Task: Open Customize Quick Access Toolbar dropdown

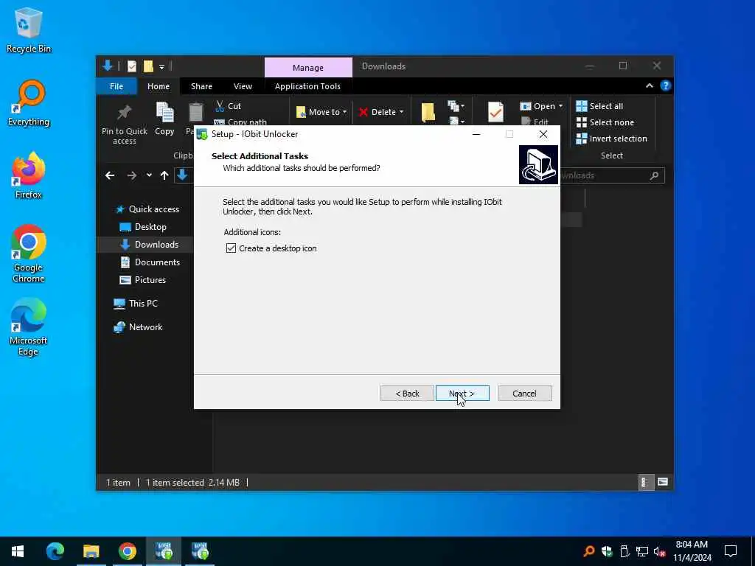Action: pos(161,67)
